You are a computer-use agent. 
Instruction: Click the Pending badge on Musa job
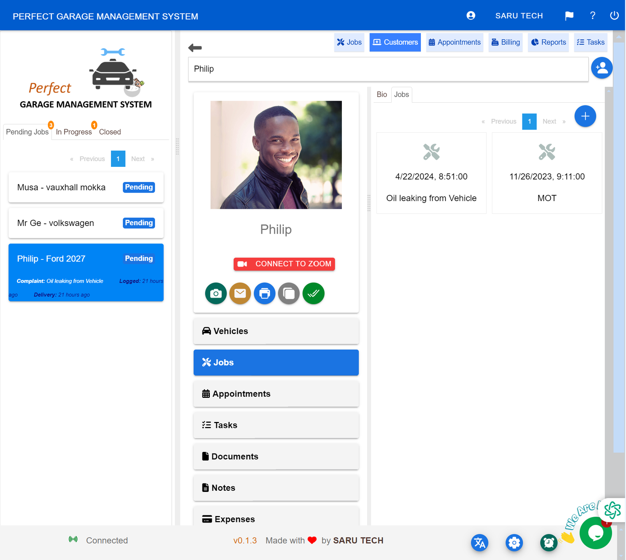(x=139, y=187)
